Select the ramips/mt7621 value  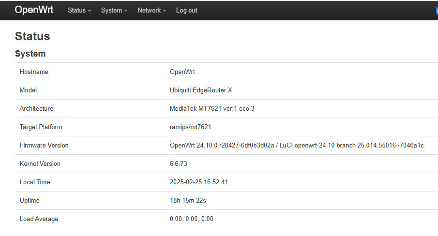coord(191,127)
